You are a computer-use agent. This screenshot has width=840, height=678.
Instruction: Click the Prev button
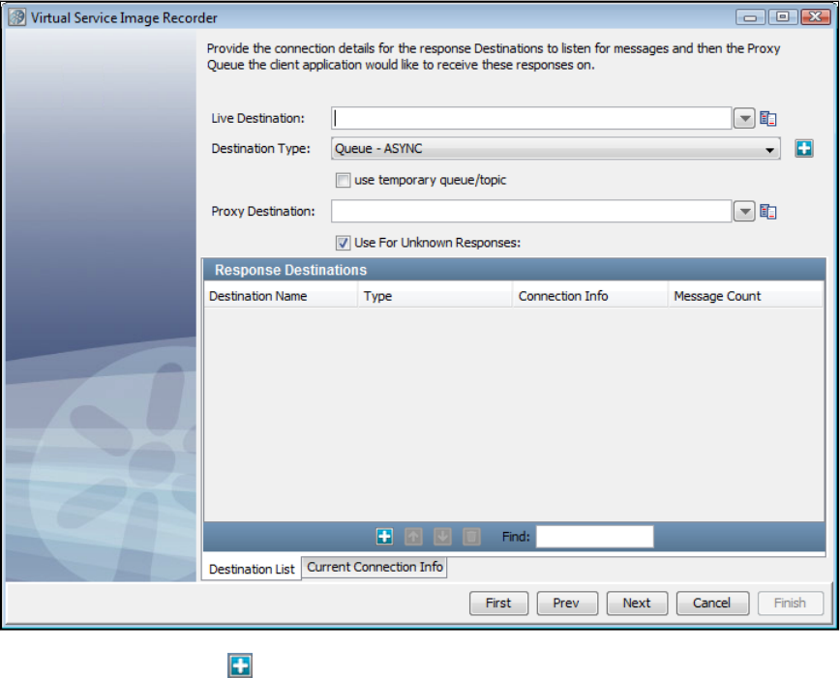tap(567, 603)
